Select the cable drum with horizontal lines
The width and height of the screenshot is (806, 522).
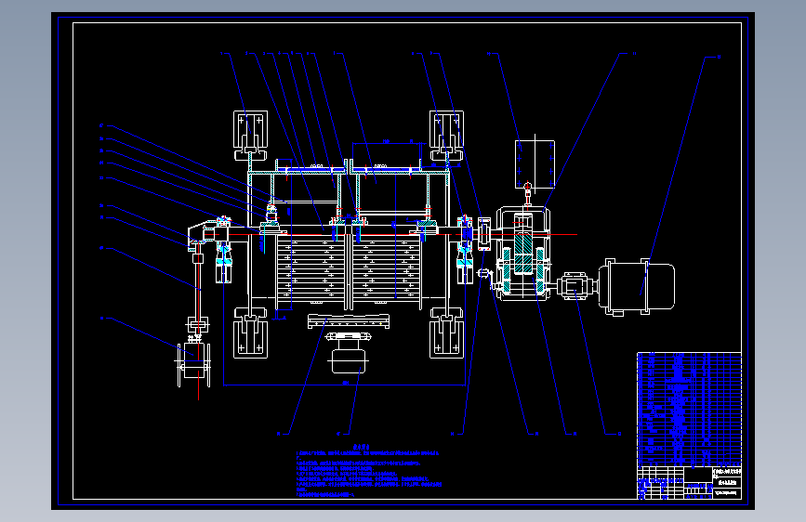[x=349, y=268]
